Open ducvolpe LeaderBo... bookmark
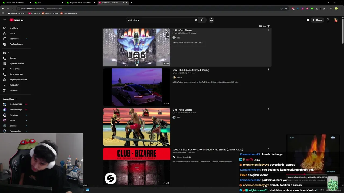This screenshot has height=193, width=344. [x=16, y=13]
